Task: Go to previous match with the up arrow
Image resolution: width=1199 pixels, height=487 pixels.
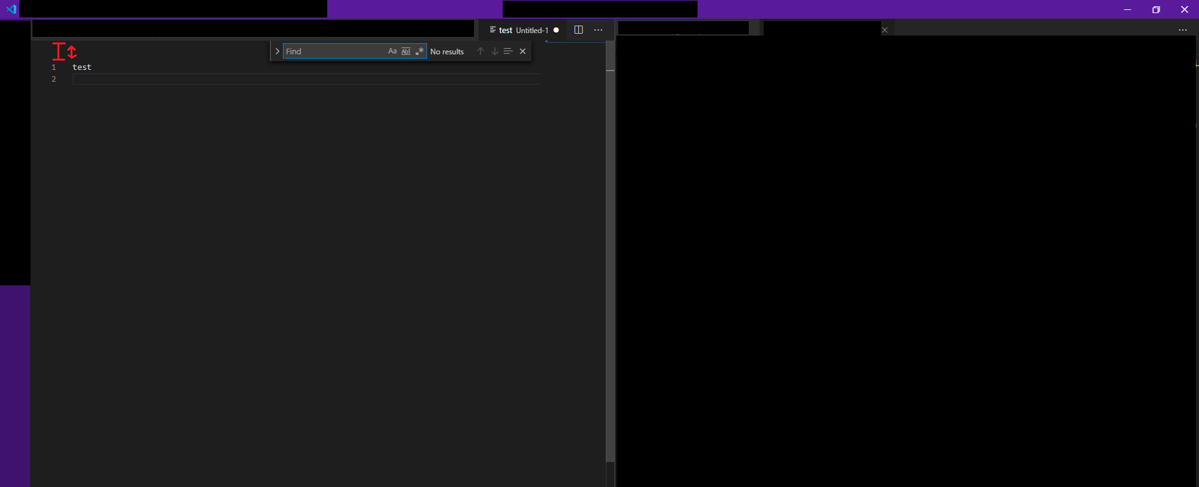Action: [x=480, y=51]
